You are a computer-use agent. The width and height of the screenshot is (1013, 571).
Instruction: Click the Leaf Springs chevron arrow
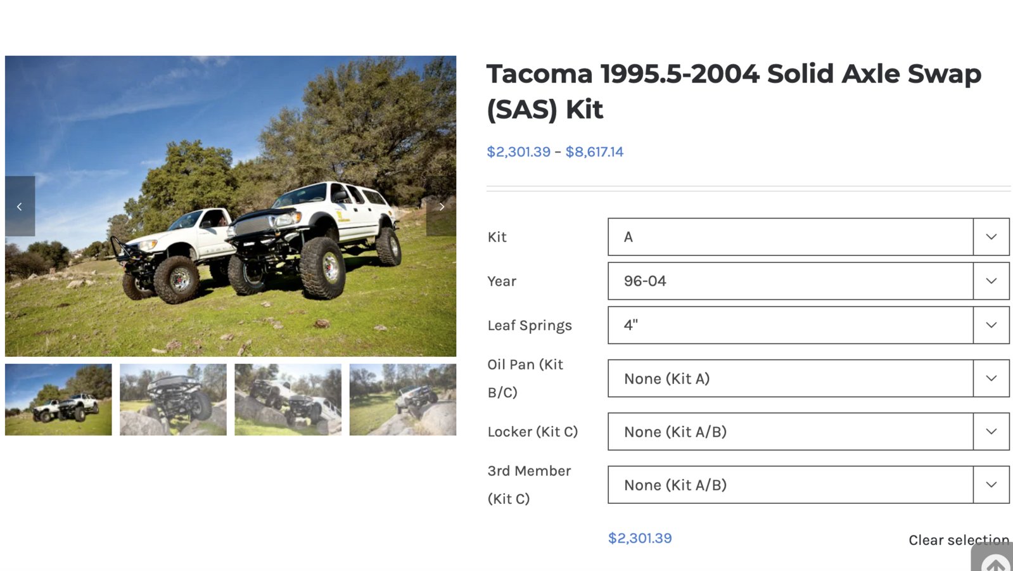991,325
